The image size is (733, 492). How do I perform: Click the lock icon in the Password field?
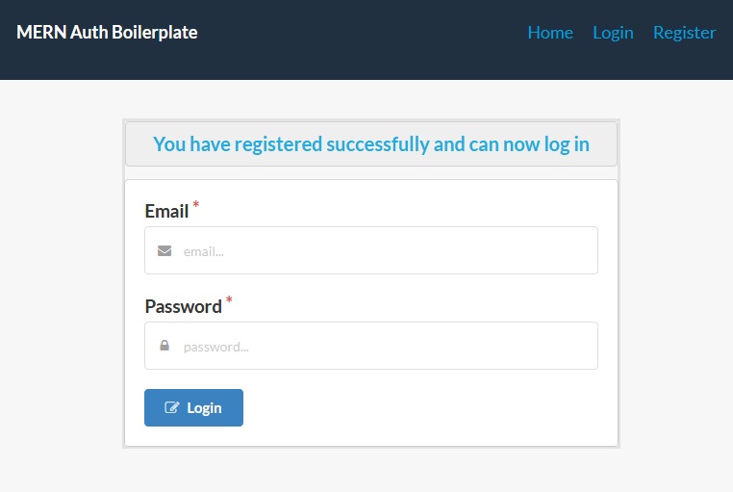164,346
